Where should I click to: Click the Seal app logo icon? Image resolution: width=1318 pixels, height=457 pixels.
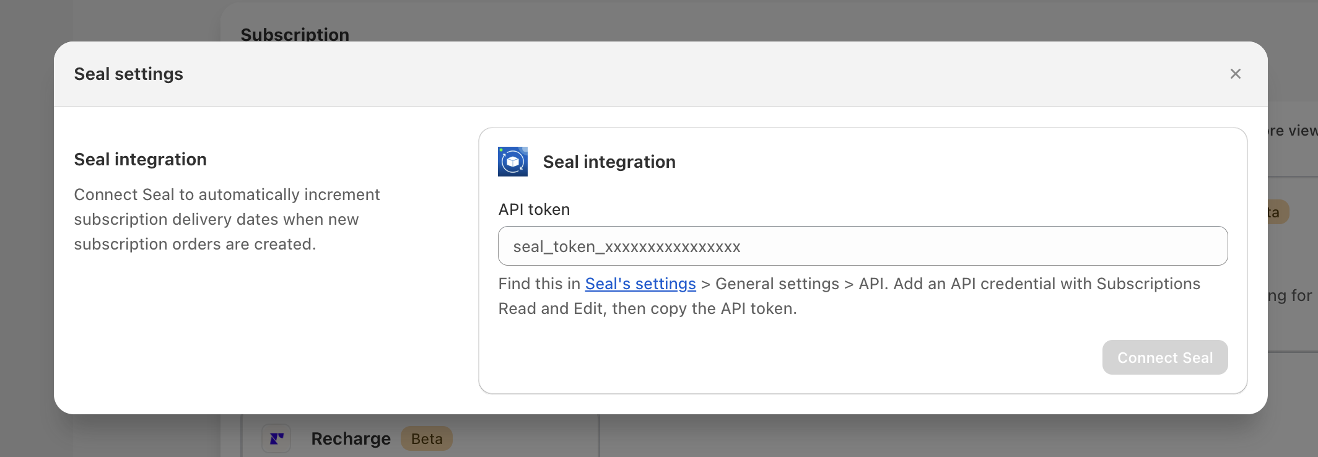[513, 162]
